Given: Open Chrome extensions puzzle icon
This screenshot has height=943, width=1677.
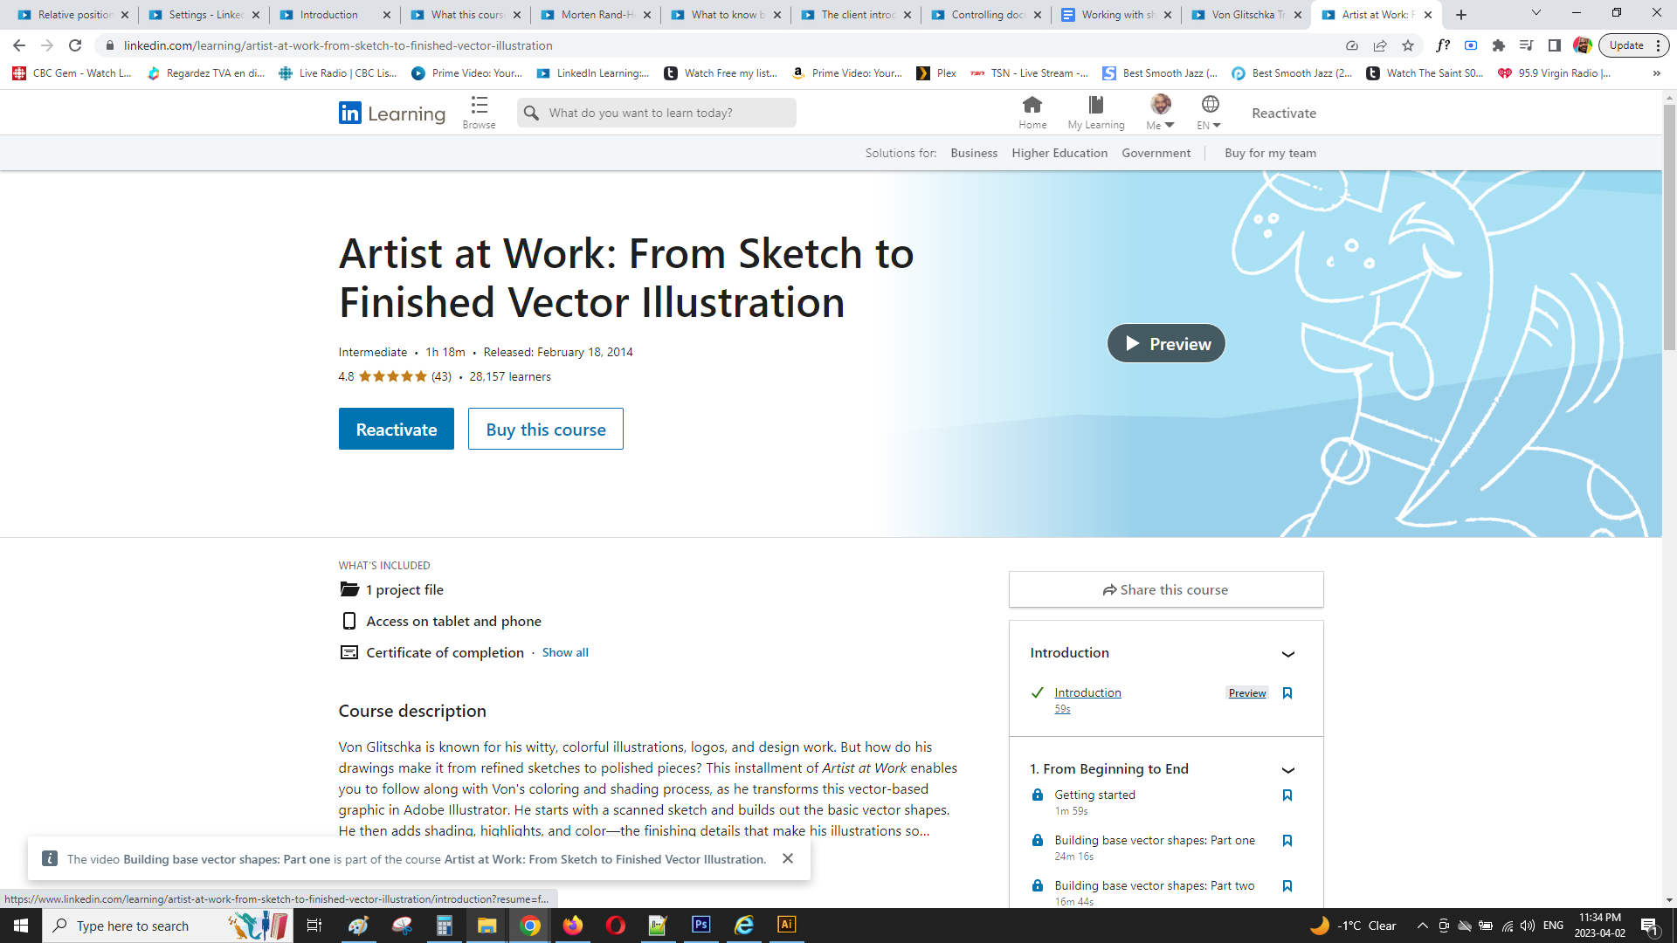Looking at the screenshot, I should point(1498,45).
